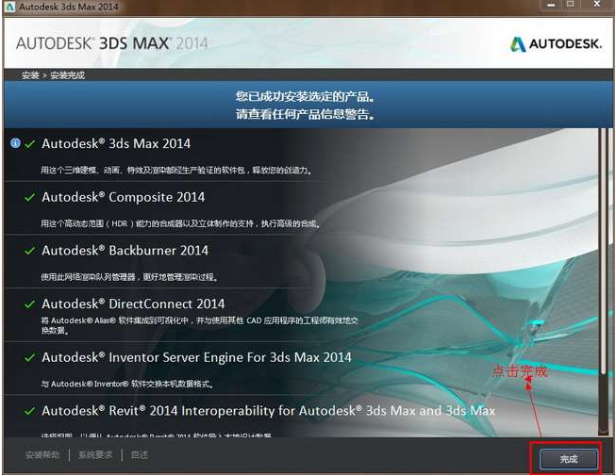Click the blue info icon beside 3ds Max 2014

point(15,143)
